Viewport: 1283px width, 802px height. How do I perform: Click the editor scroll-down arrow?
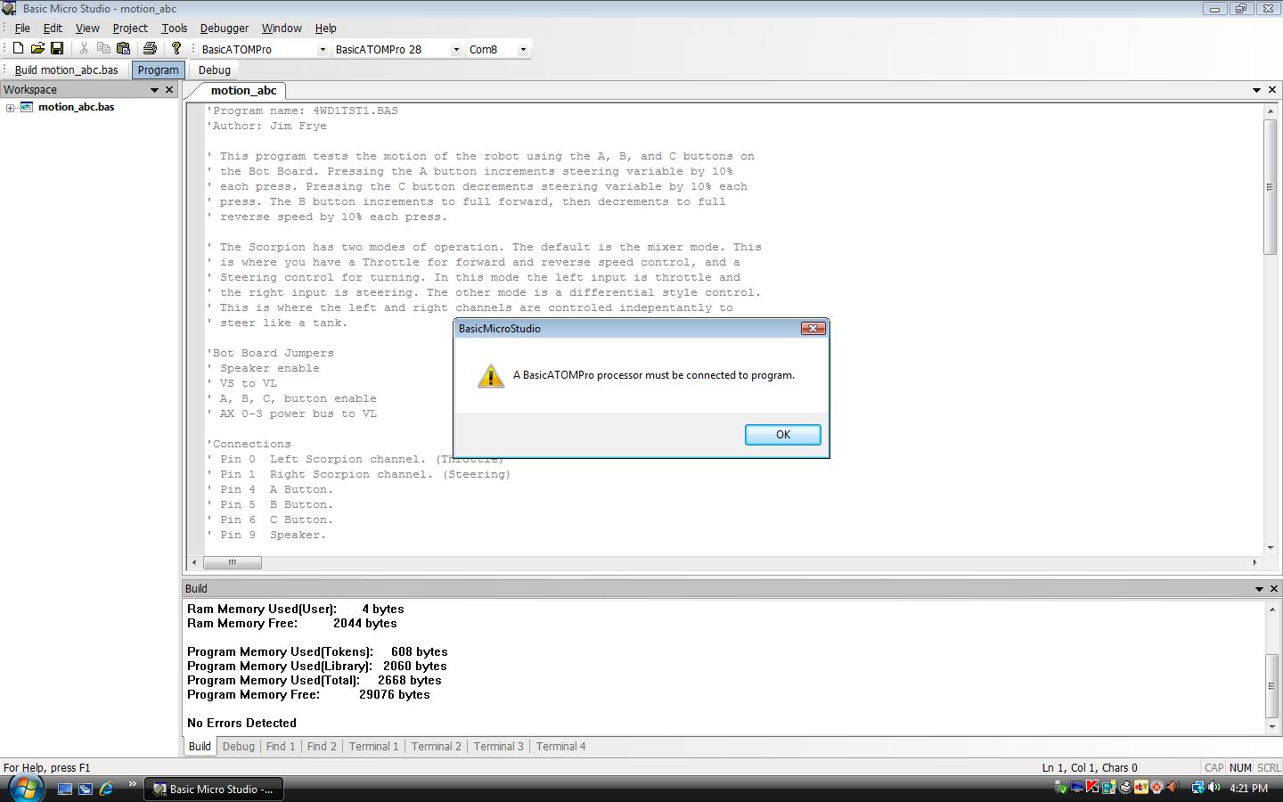click(x=1271, y=548)
